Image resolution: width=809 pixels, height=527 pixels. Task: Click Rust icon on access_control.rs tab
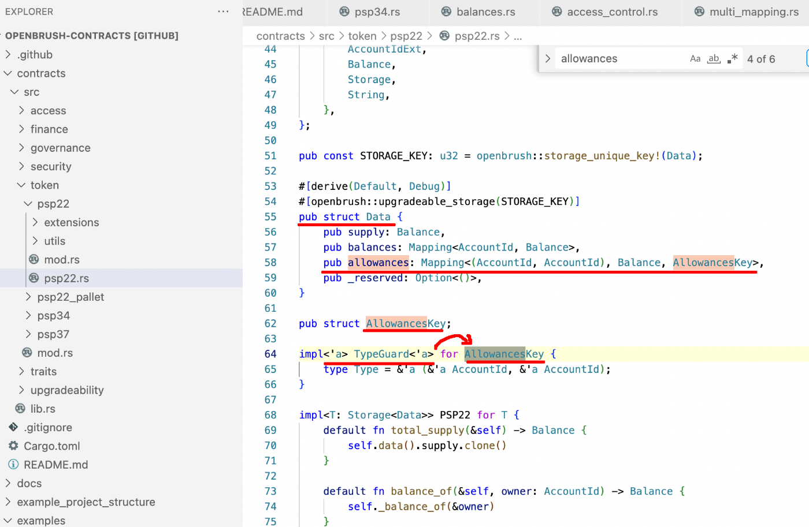coord(556,12)
